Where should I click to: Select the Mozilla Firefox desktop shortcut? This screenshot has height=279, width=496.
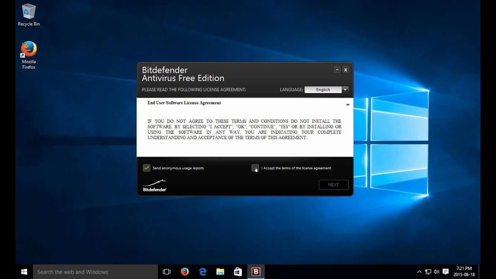(x=29, y=55)
